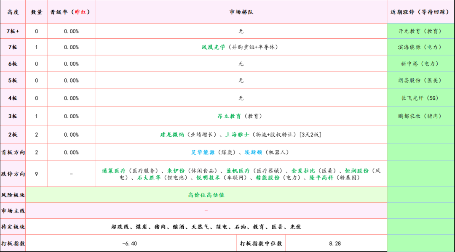
Task: Select the 7板+ row label
Action: 13,31
